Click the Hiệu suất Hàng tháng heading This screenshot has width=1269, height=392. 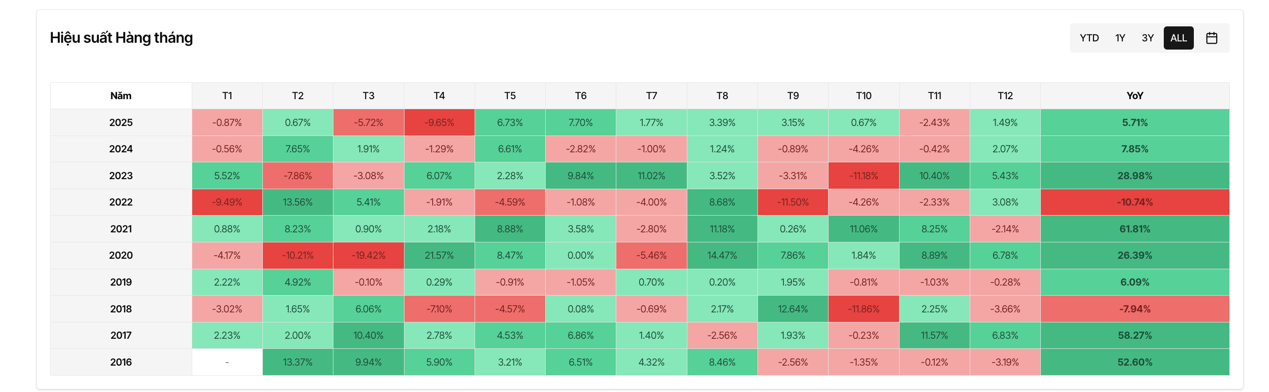point(121,38)
